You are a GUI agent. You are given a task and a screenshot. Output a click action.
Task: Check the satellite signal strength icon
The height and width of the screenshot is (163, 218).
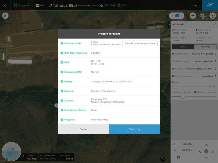[53, 5]
